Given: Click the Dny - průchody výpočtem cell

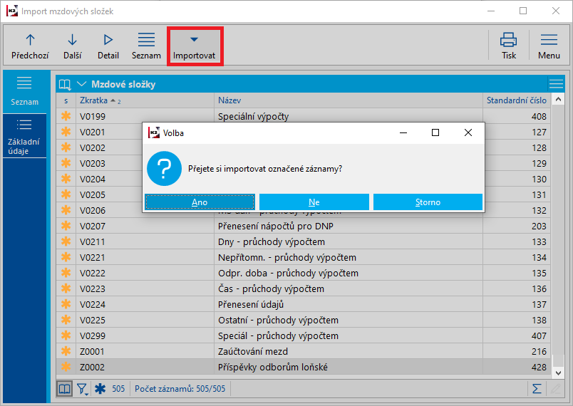Looking at the screenshot, I should coord(349,241).
